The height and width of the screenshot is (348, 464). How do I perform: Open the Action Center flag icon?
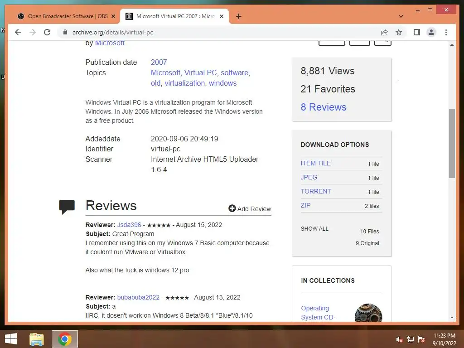(421, 339)
